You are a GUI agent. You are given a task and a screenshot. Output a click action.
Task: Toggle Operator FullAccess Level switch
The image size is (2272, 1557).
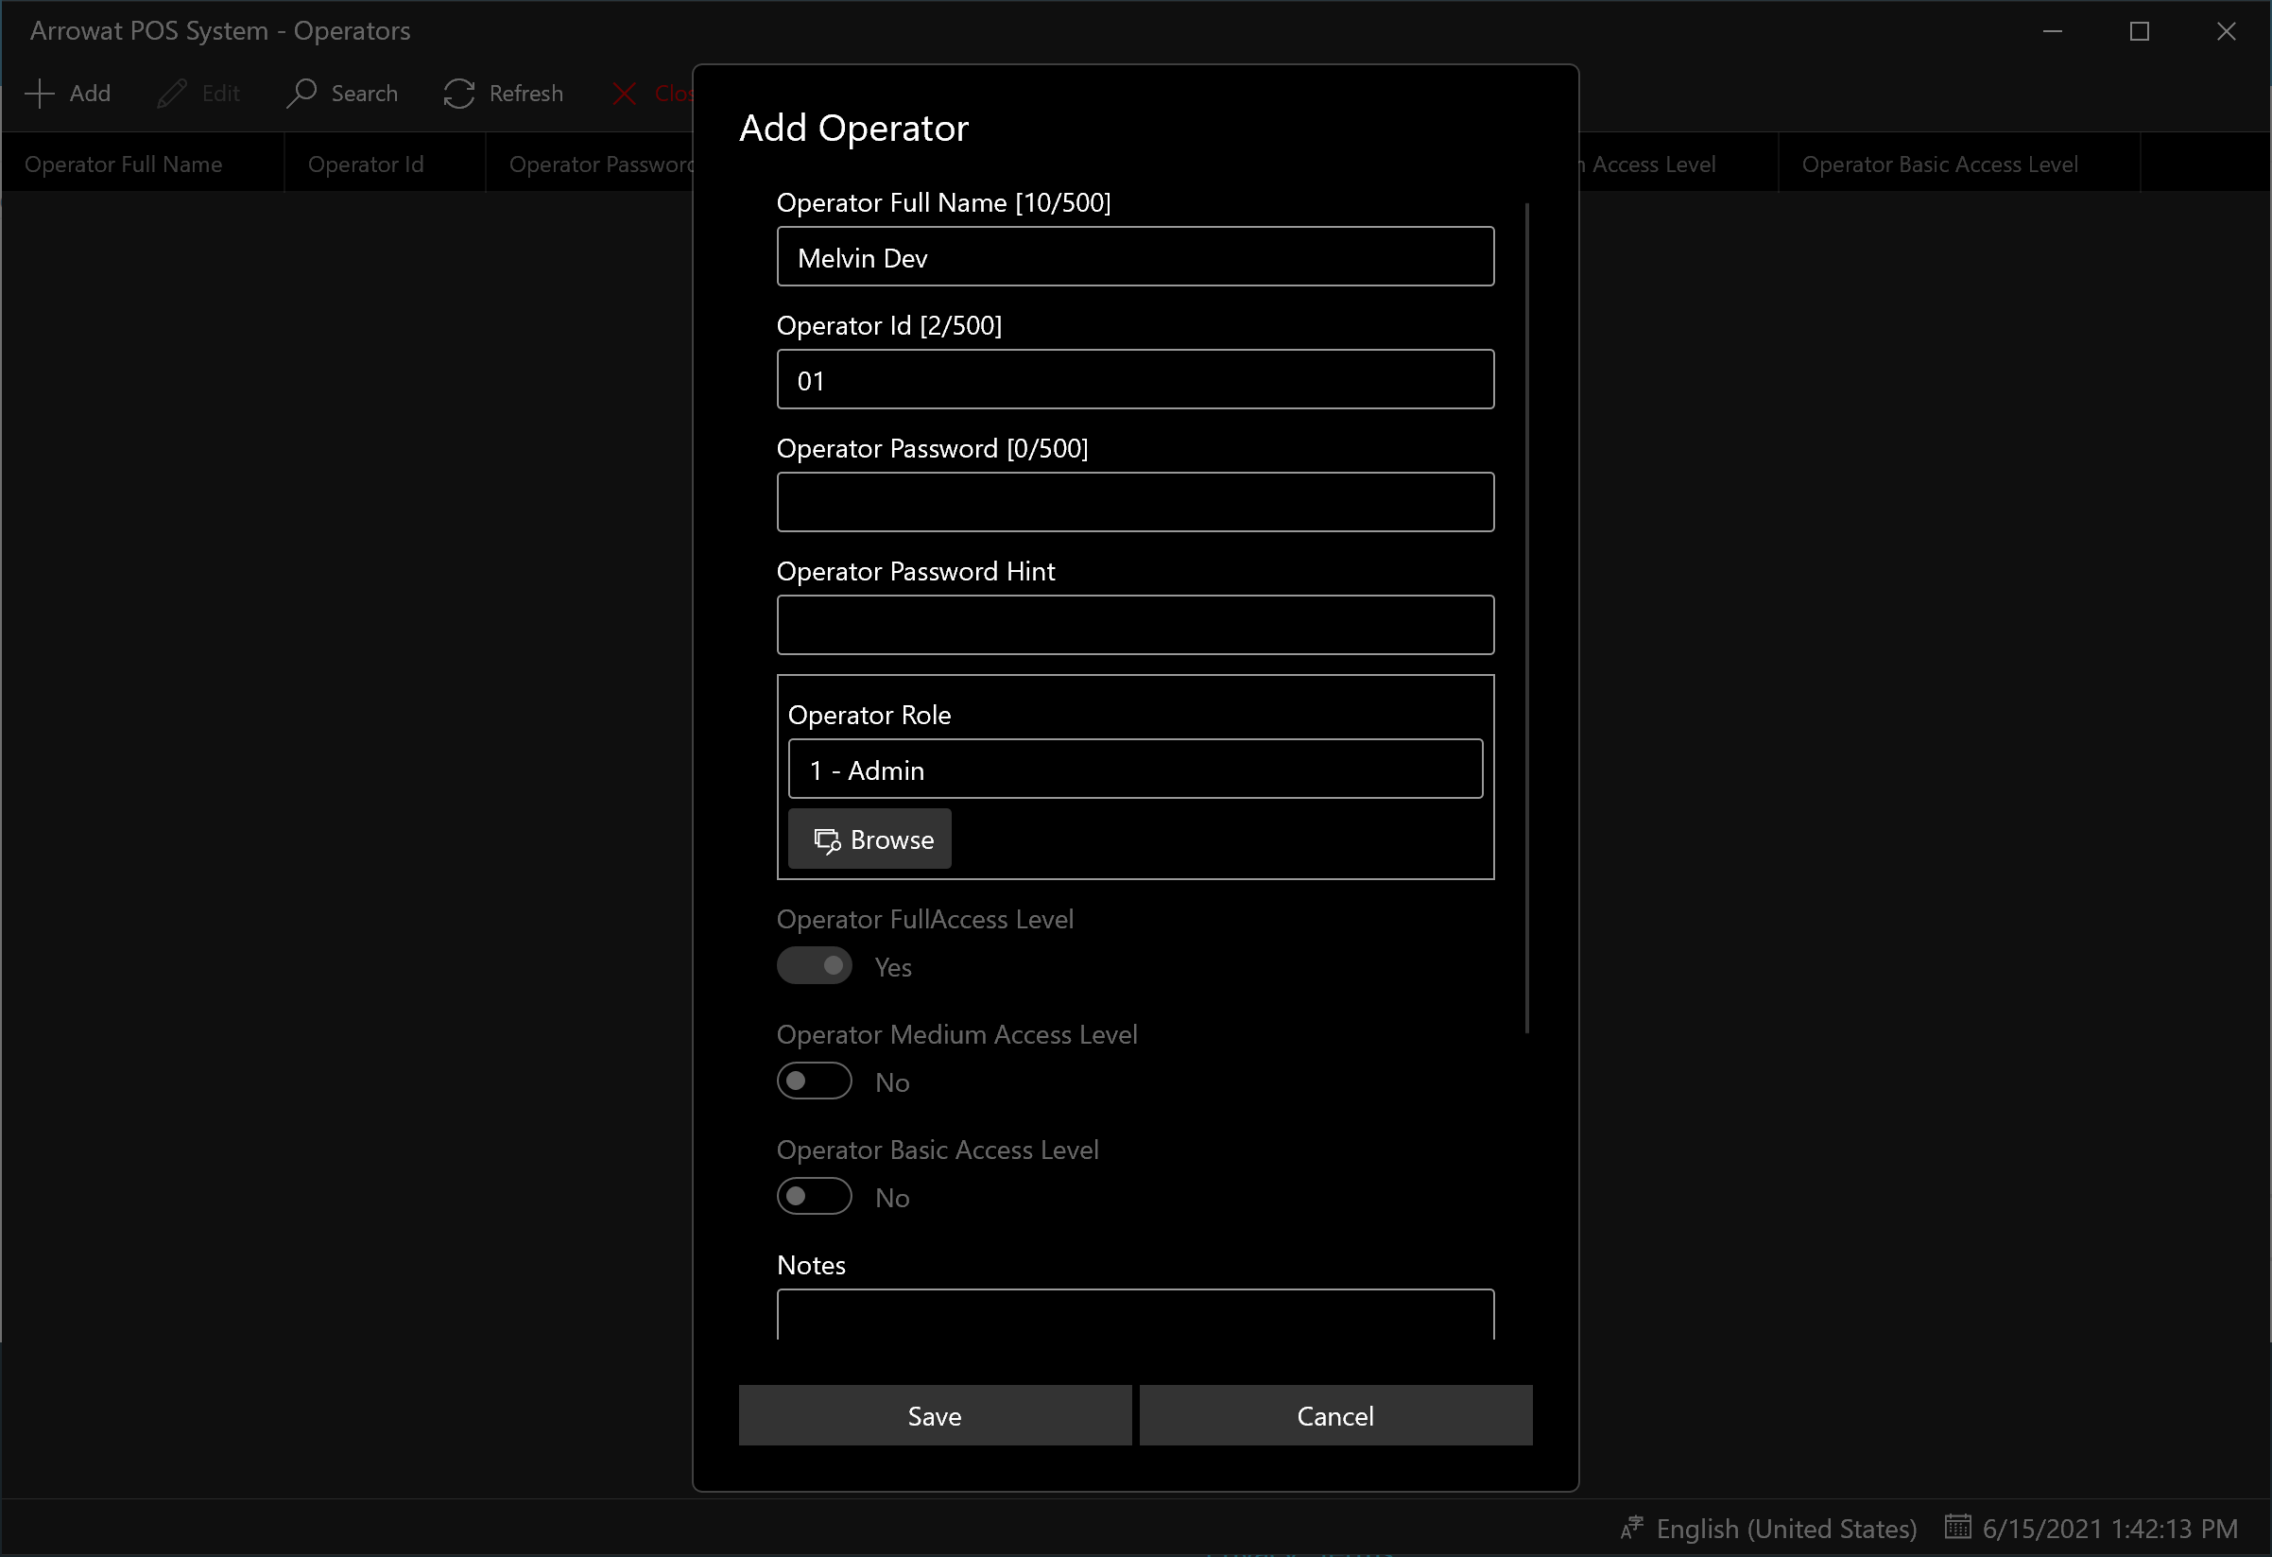tap(815, 966)
